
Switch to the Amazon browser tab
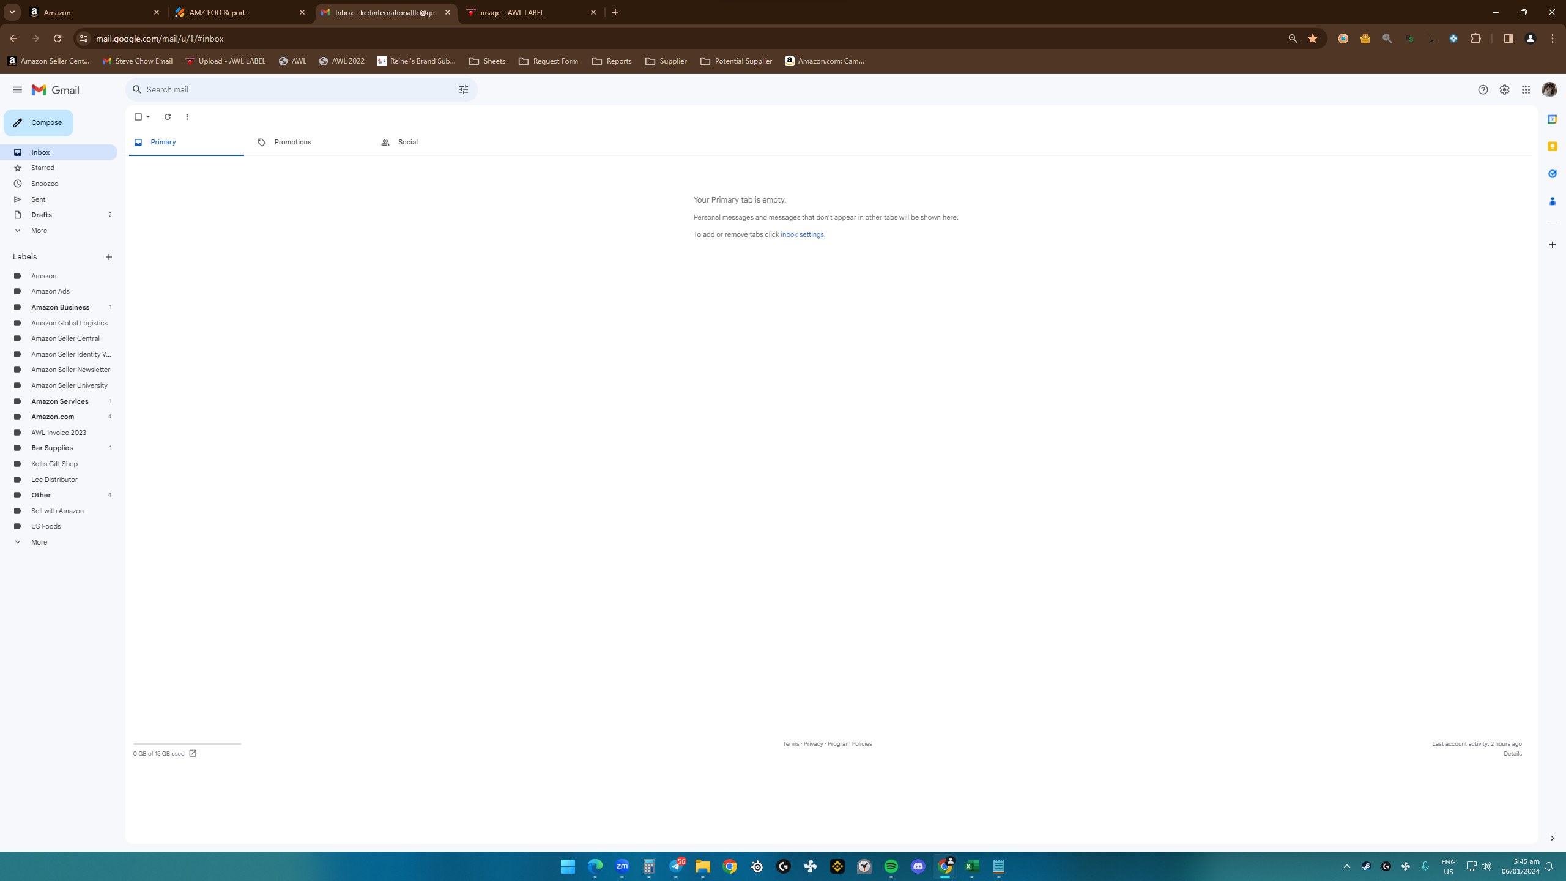pos(95,12)
